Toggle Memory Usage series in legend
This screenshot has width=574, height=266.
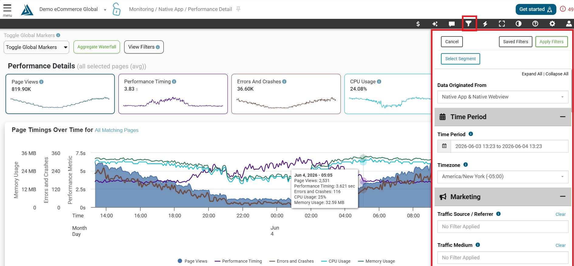pyautogui.click(x=377, y=261)
